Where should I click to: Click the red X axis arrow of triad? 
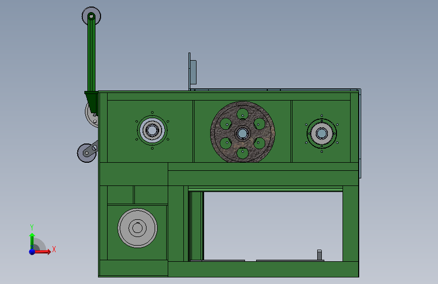coord(42,252)
